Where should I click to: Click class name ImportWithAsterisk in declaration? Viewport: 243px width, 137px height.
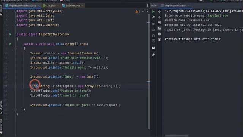[54, 34]
